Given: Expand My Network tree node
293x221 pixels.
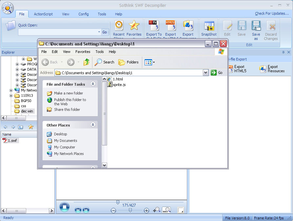Looking at the screenshot, I should (x=11, y=90).
